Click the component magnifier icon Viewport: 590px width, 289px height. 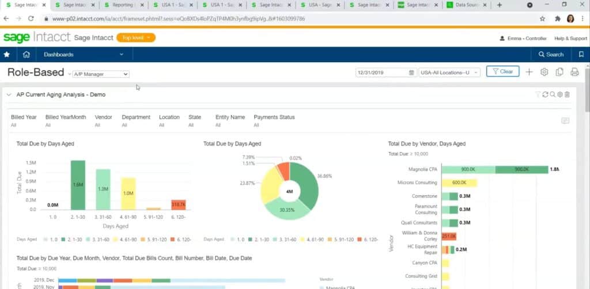click(553, 95)
